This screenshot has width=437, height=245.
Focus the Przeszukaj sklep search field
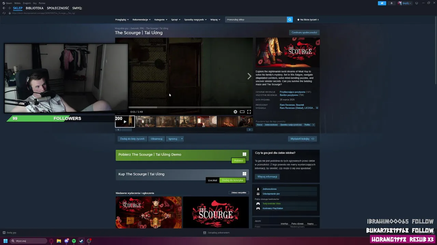click(x=256, y=19)
